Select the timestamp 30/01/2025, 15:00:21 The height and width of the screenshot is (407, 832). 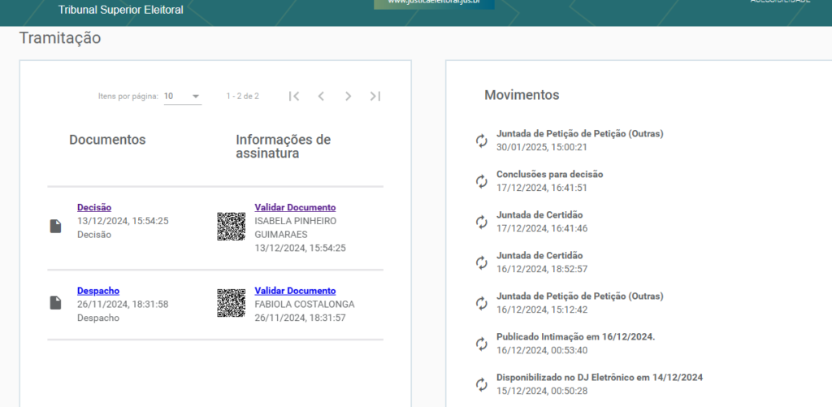coord(542,147)
